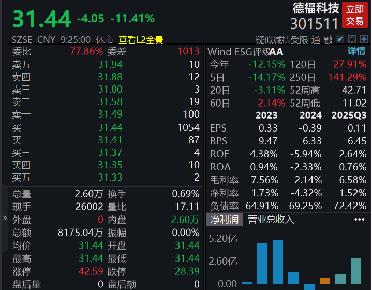Click the pencil edit note icon
372x290 pixels.
click(340, 39)
